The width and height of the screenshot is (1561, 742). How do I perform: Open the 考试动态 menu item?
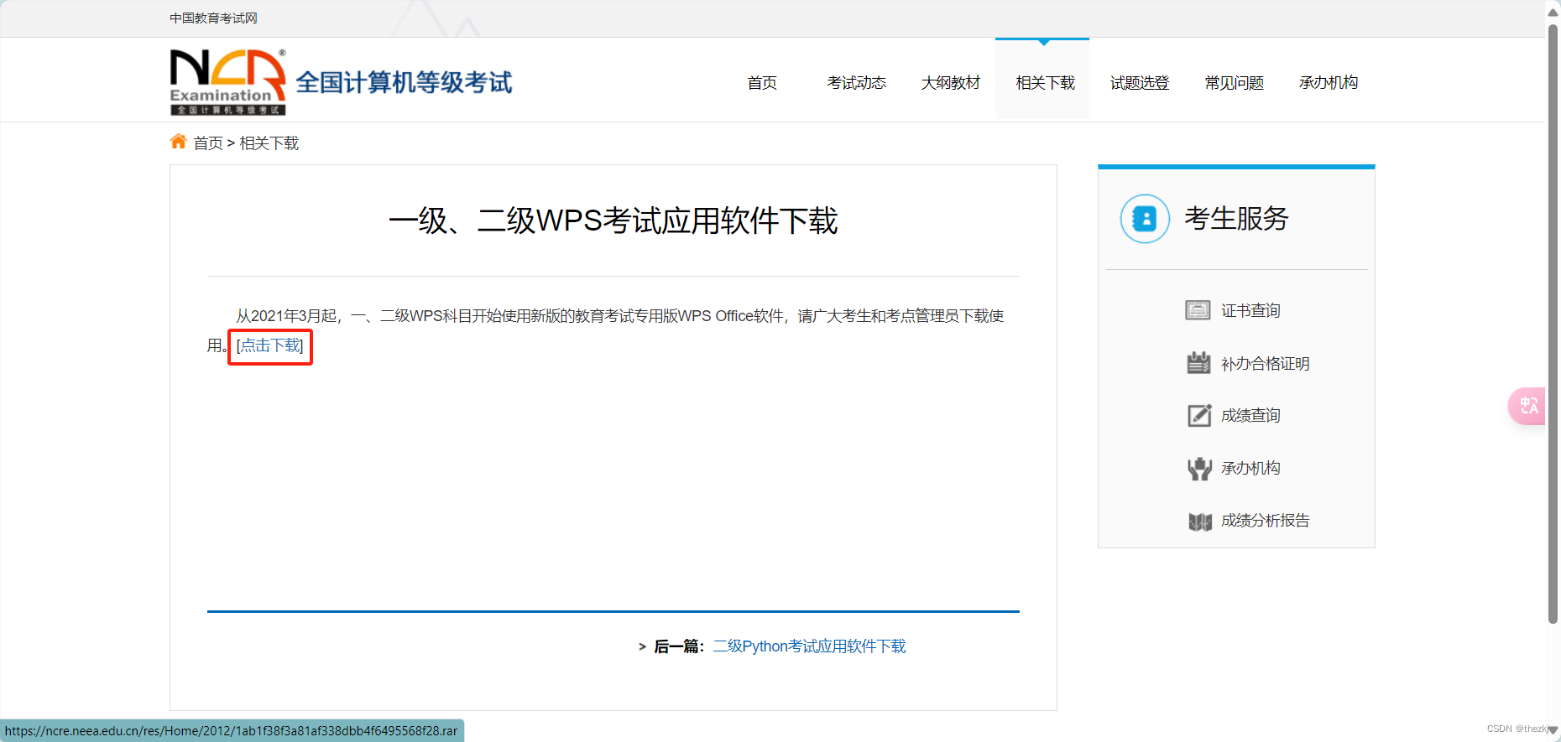[856, 82]
